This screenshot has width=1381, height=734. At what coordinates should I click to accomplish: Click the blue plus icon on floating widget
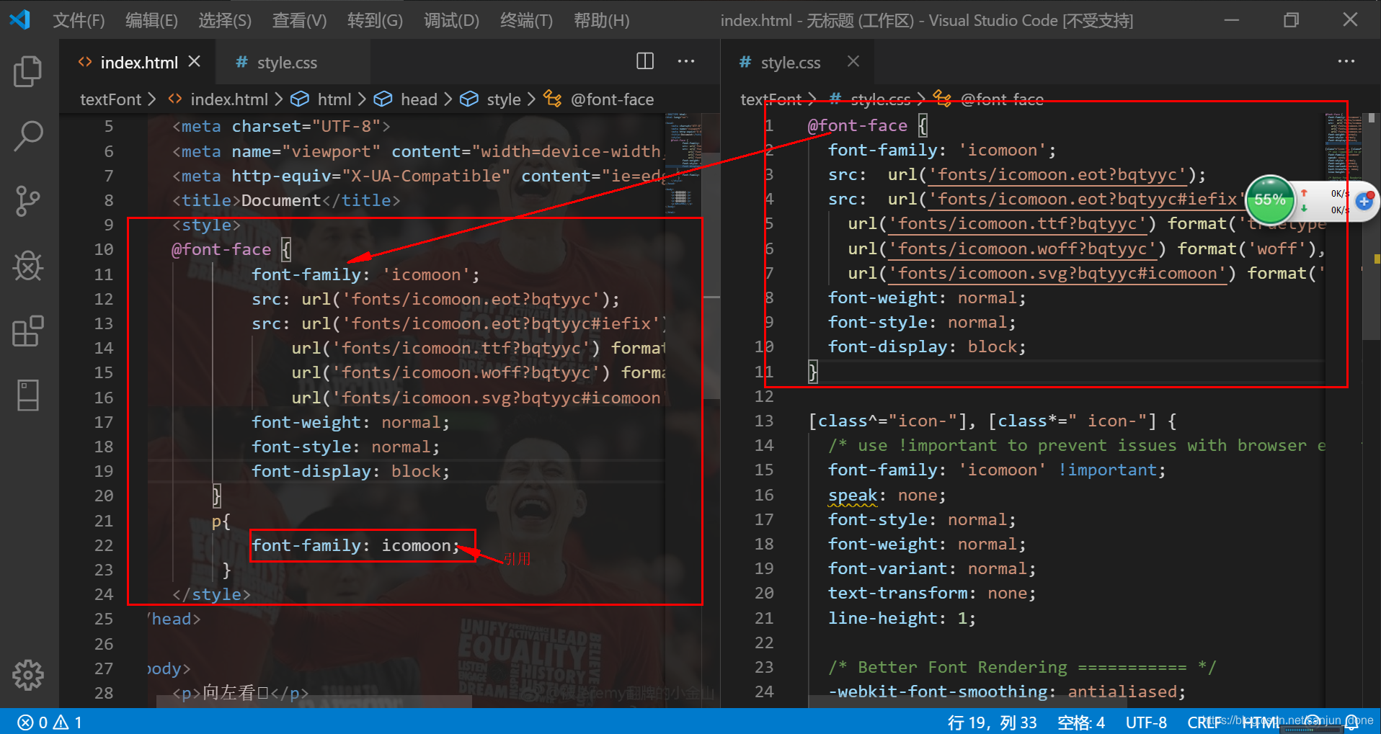tap(1364, 201)
